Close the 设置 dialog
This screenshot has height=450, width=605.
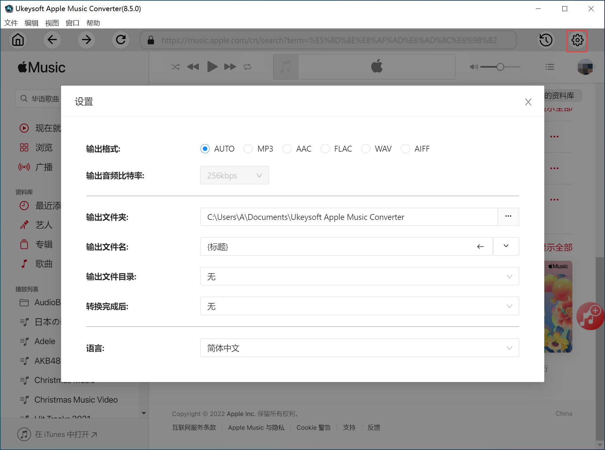[528, 102]
